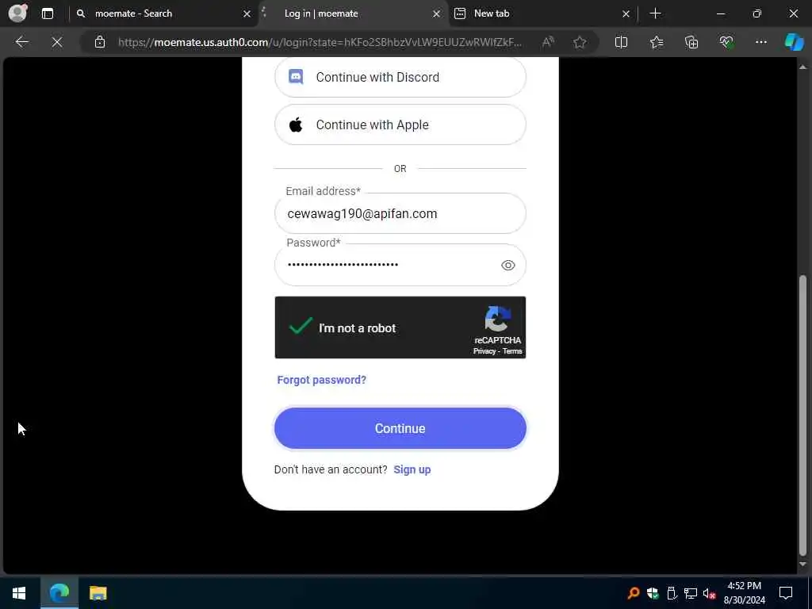The height and width of the screenshot is (609, 812).
Task: Click the Continue button
Action: [400, 428]
